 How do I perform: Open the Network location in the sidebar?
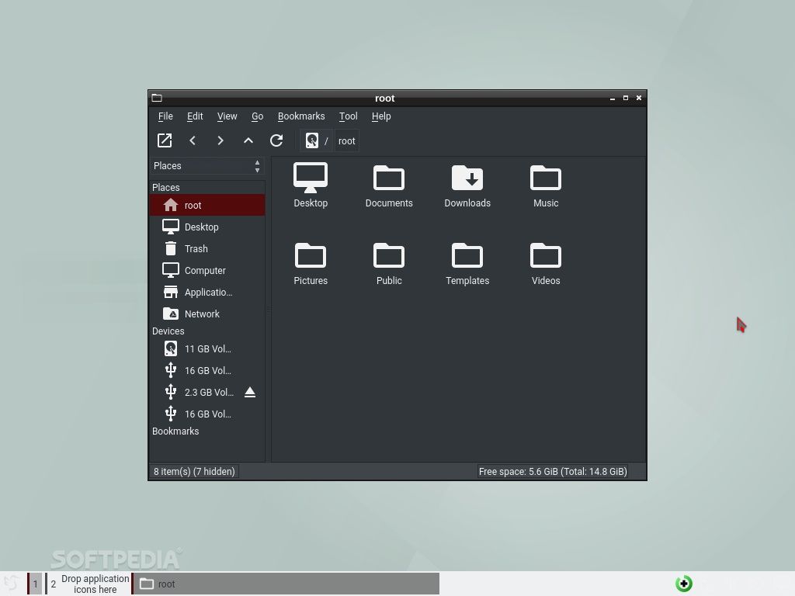point(202,314)
